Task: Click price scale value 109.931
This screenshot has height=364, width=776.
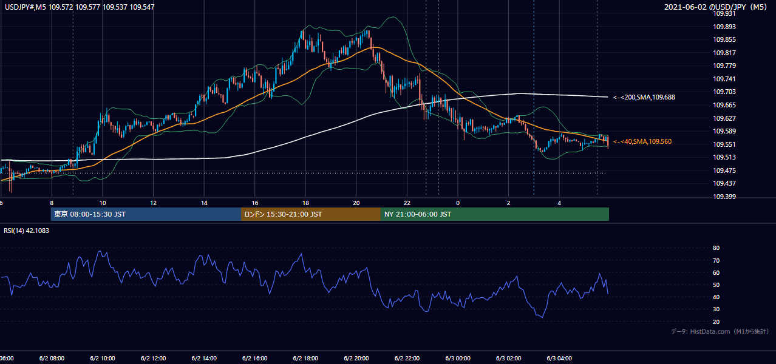Action: (724, 13)
